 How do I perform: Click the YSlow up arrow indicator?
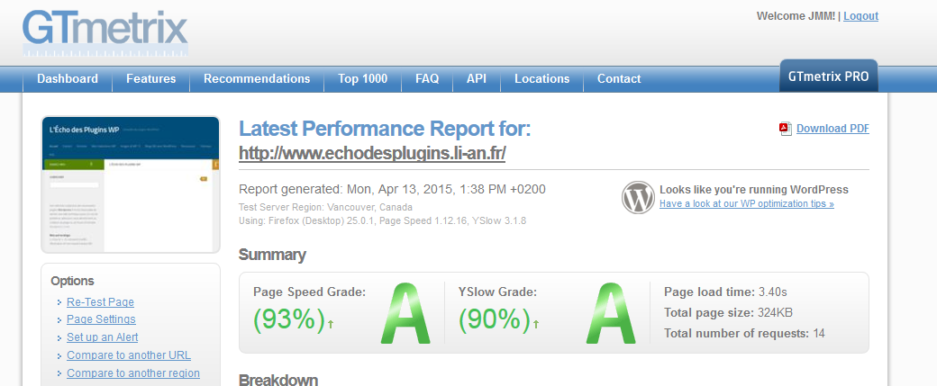click(535, 323)
